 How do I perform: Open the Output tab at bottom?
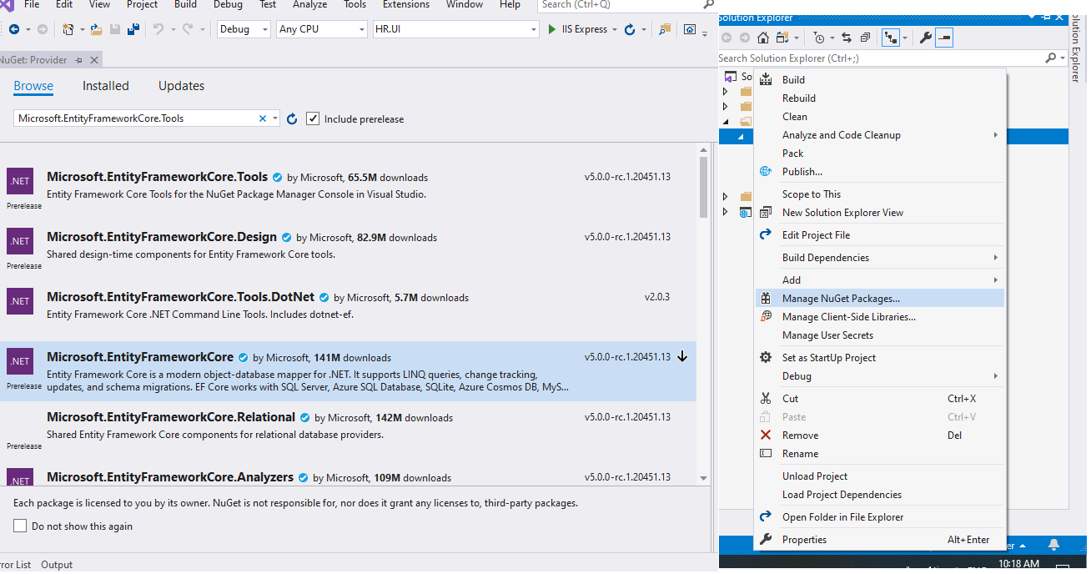click(x=57, y=565)
